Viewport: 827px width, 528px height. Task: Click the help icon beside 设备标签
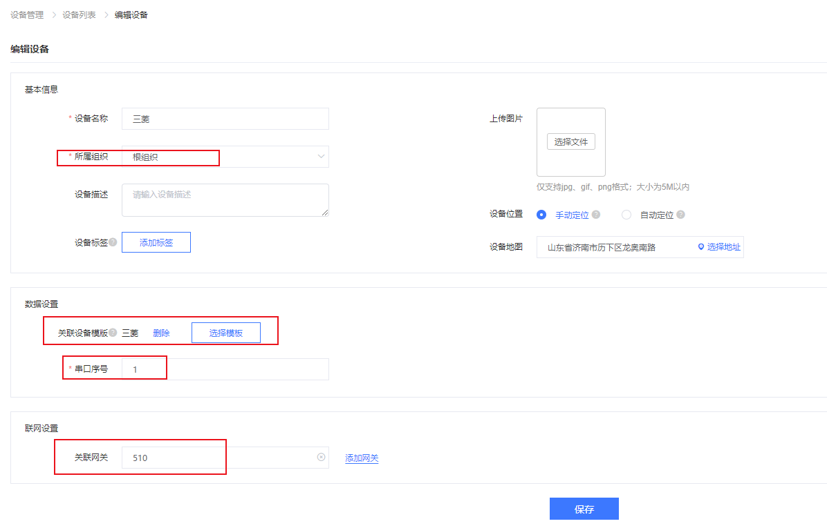[x=113, y=242]
